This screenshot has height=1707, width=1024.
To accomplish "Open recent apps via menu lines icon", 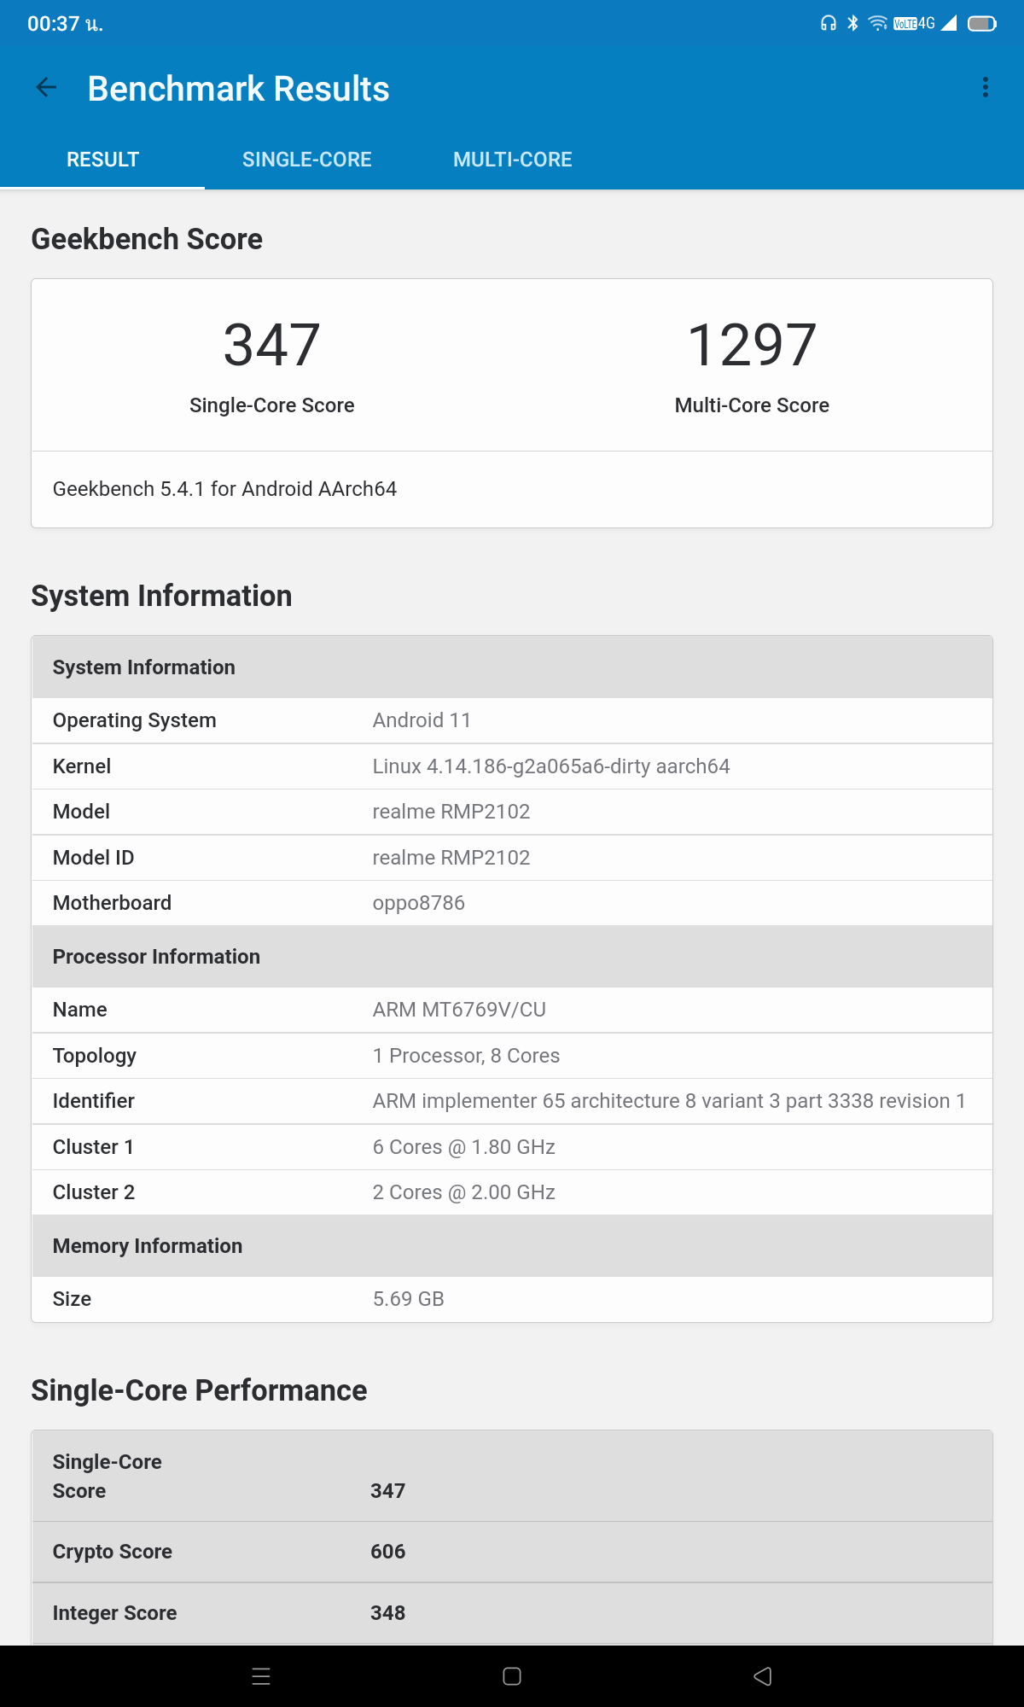I will [x=261, y=1676].
